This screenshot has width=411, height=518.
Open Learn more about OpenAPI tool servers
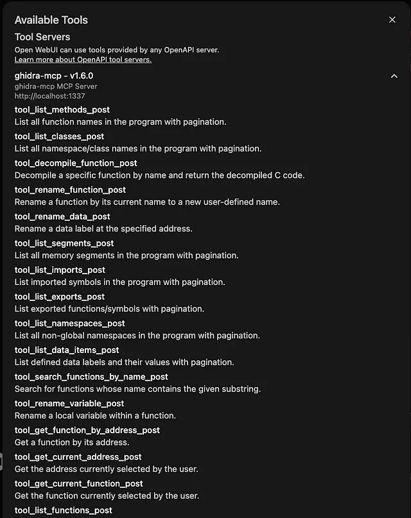[83, 60]
